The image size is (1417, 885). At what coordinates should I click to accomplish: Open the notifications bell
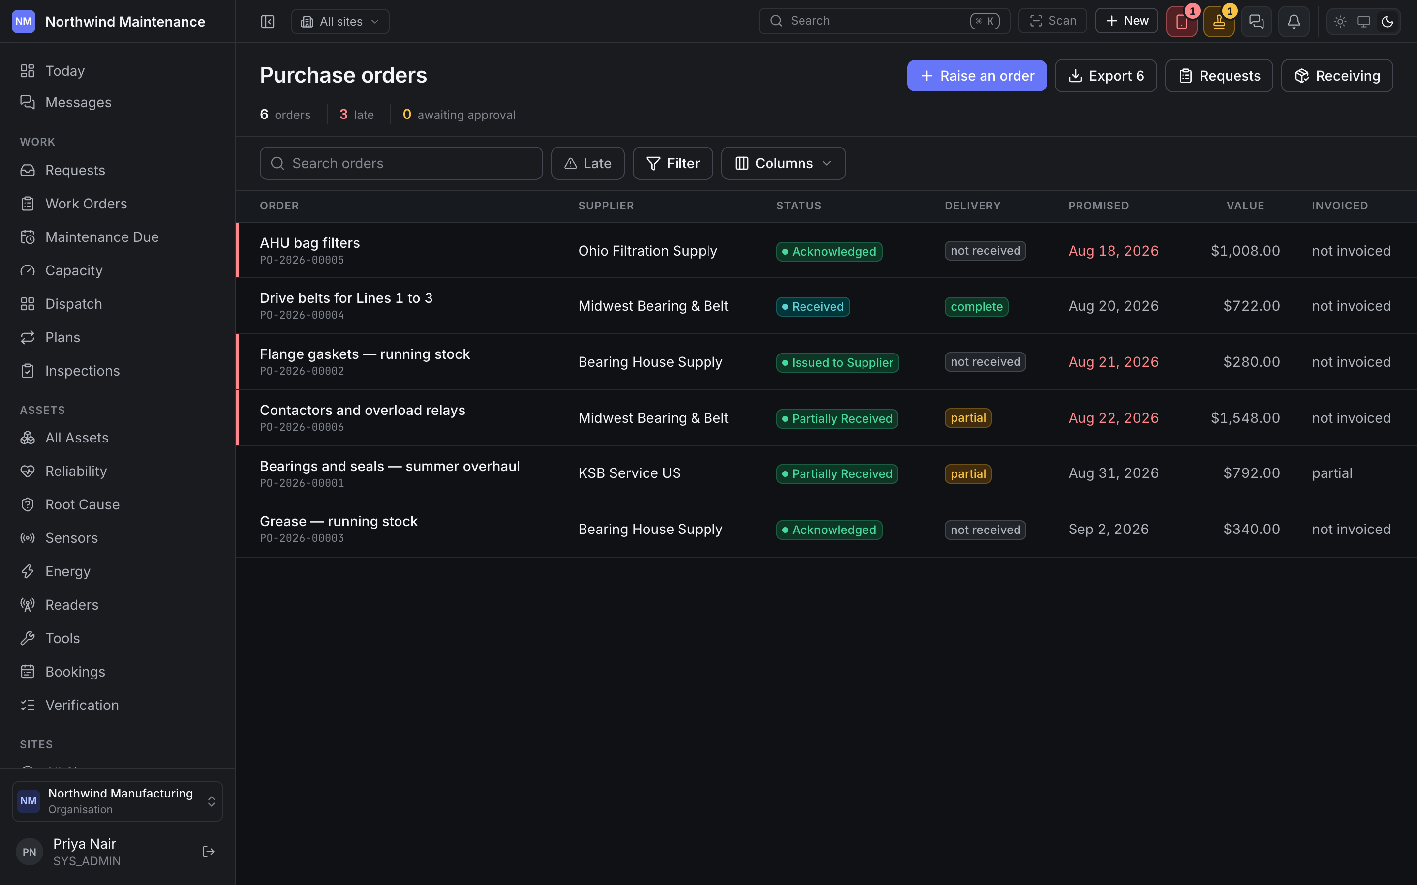pyautogui.click(x=1294, y=22)
